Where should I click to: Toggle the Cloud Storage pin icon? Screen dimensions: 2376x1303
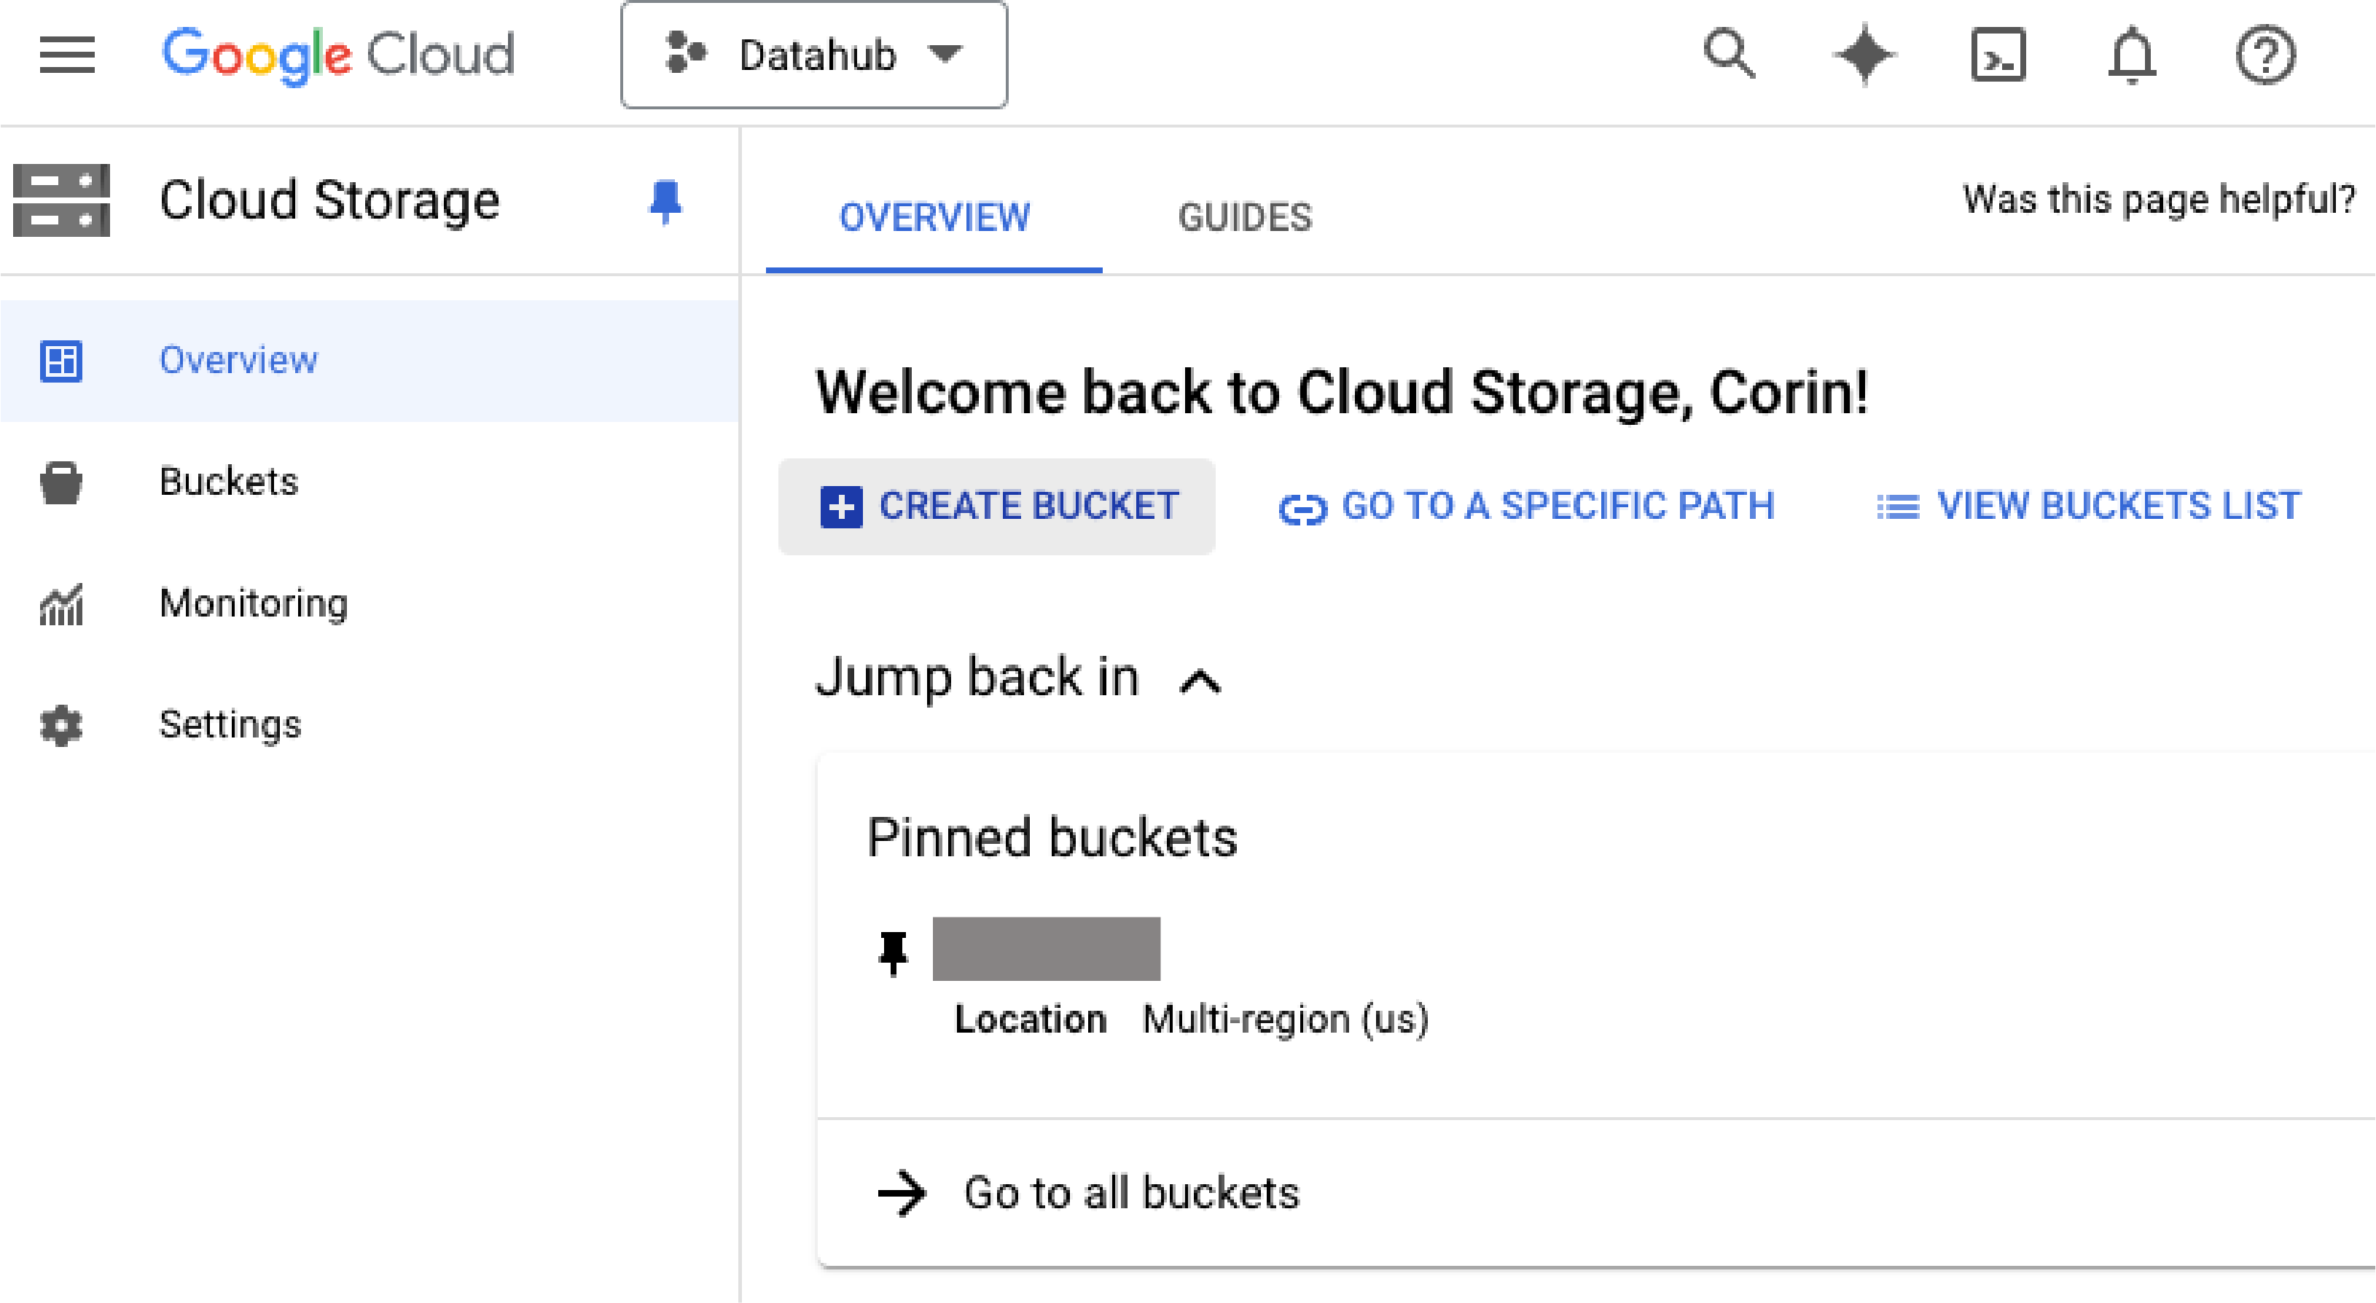(665, 201)
